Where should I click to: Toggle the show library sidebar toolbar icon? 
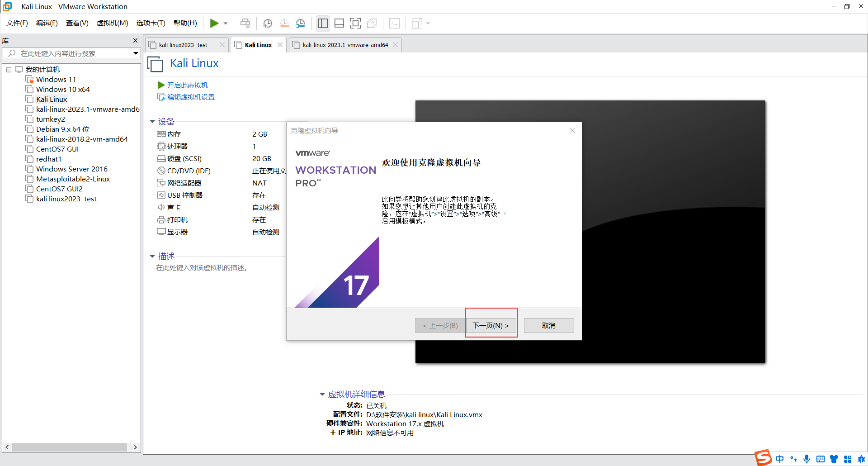click(x=323, y=23)
